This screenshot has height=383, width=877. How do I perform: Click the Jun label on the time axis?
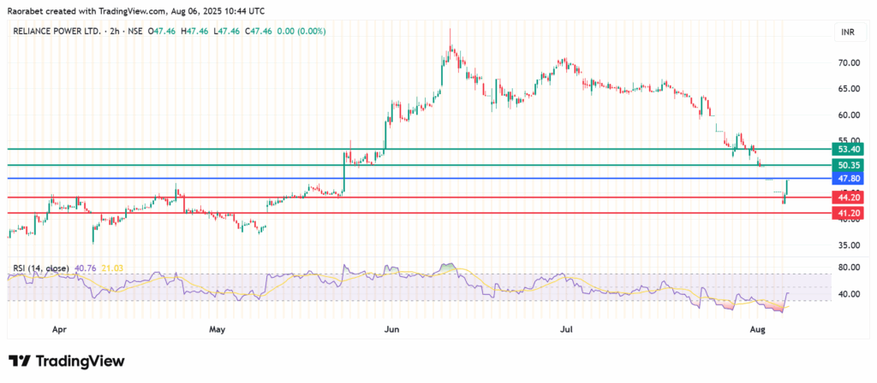[x=391, y=327]
